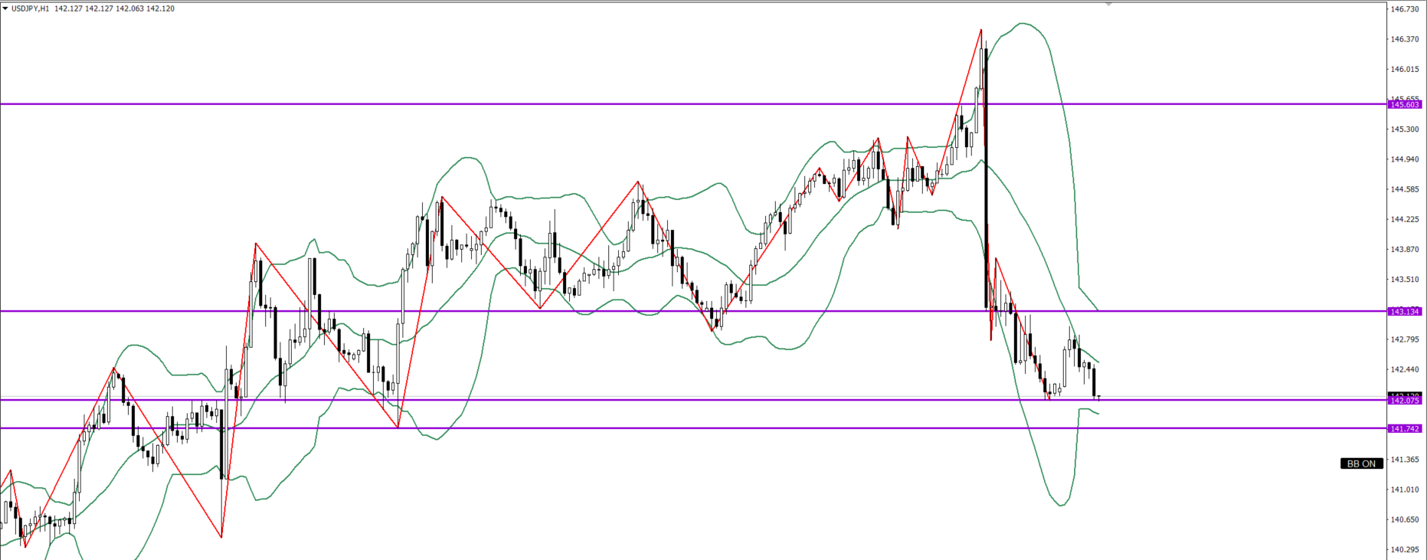Click the 145.300 price scale label
This screenshot has width=1427, height=560.
(x=1405, y=129)
